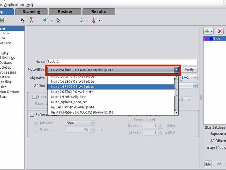Select Nunc 165305 96-well plate
The height and width of the screenshot is (170, 226).
(111, 82)
